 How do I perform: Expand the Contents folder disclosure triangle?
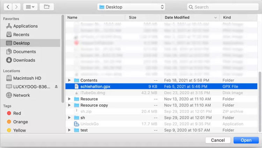(69, 80)
